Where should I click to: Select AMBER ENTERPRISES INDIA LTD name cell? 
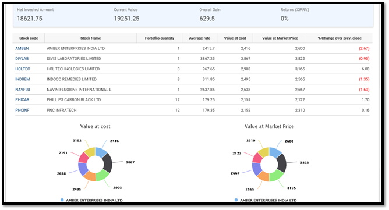(x=76, y=48)
